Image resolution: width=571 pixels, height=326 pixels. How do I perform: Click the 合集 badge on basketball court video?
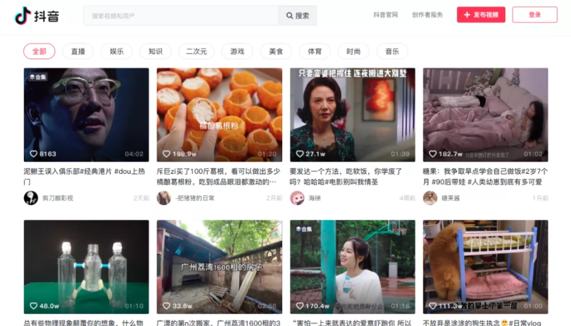[304, 229]
